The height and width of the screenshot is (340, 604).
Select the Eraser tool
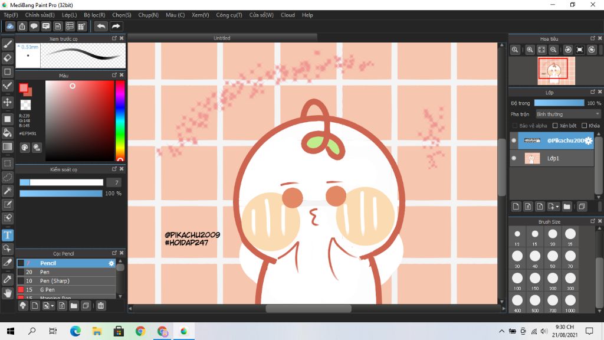[7, 58]
